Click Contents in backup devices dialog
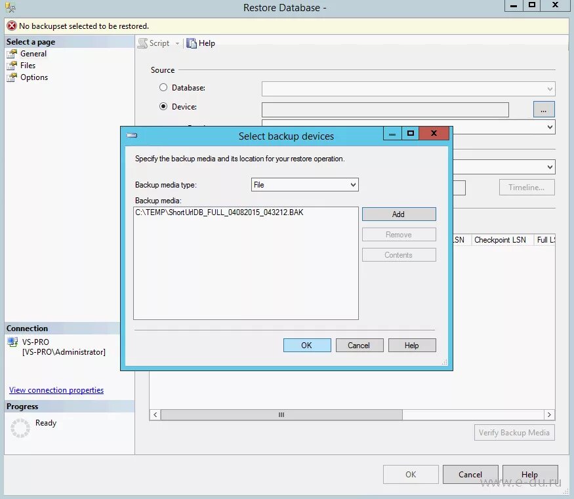 point(399,255)
